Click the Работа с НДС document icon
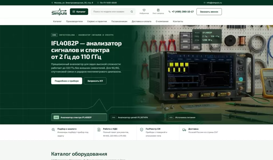 point(99,130)
